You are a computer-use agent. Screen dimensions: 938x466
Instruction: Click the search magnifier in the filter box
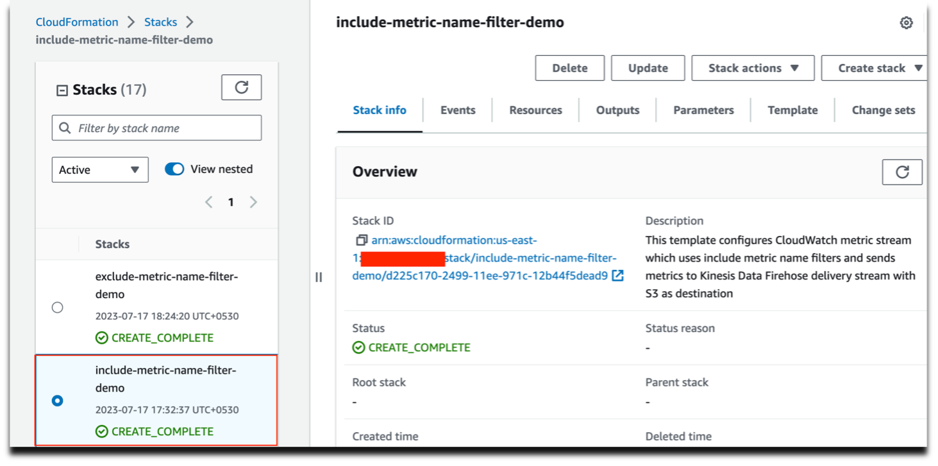click(64, 128)
